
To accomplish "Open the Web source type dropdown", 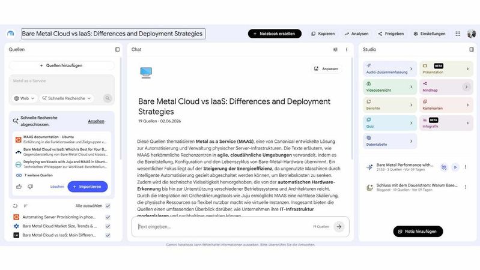I will click(25, 98).
